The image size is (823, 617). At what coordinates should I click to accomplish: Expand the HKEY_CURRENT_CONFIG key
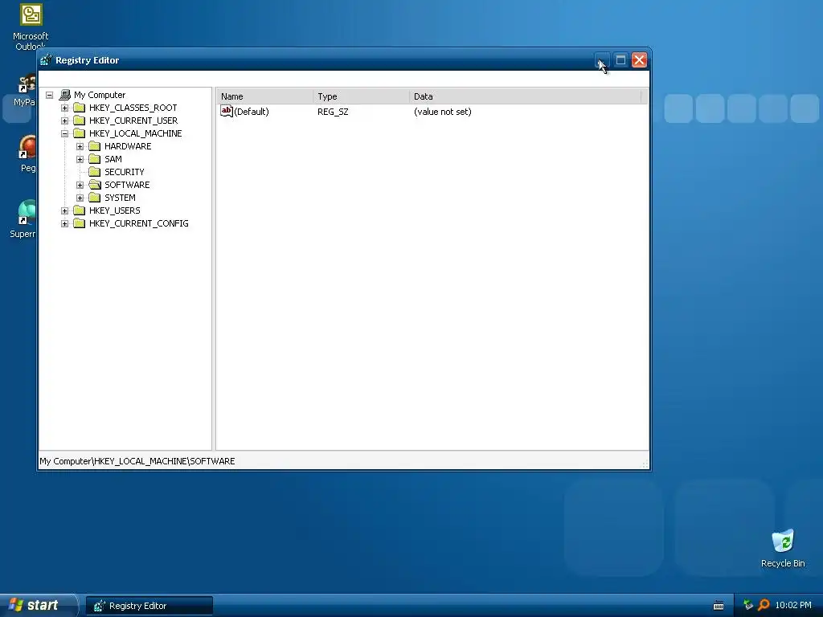pyautogui.click(x=64, y=223)
